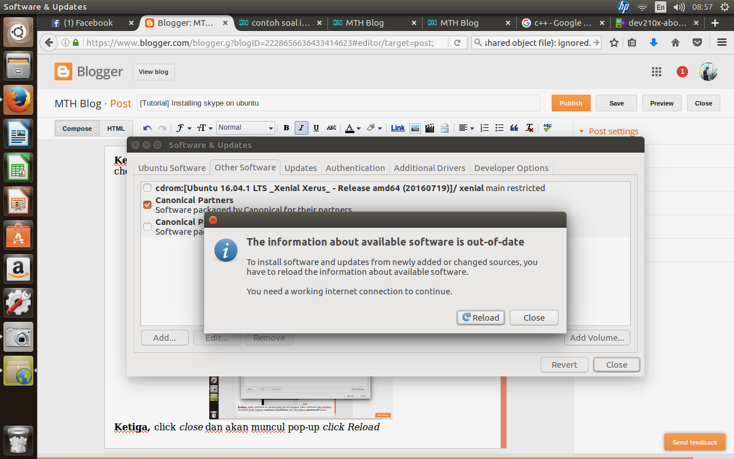Viewport: 734px width, 459px height.
Task: Open the Normal paragraph format dropdown
Action: coord(245,127)
